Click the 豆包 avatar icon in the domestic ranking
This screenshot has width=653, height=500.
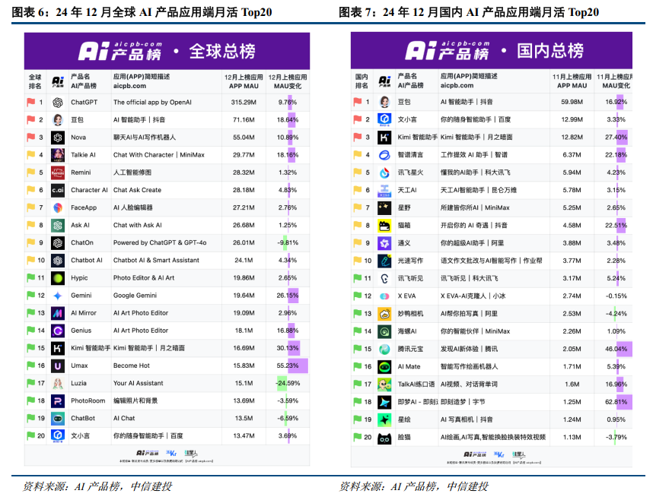pyautogui.click(x=384, y=102)
